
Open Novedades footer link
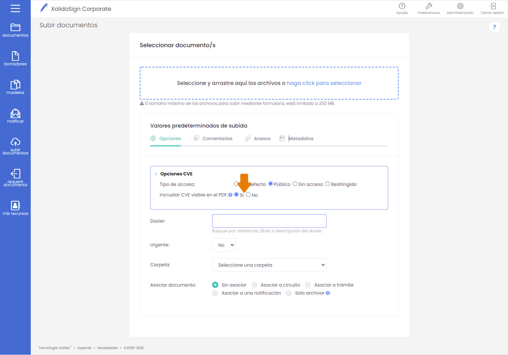108,348
